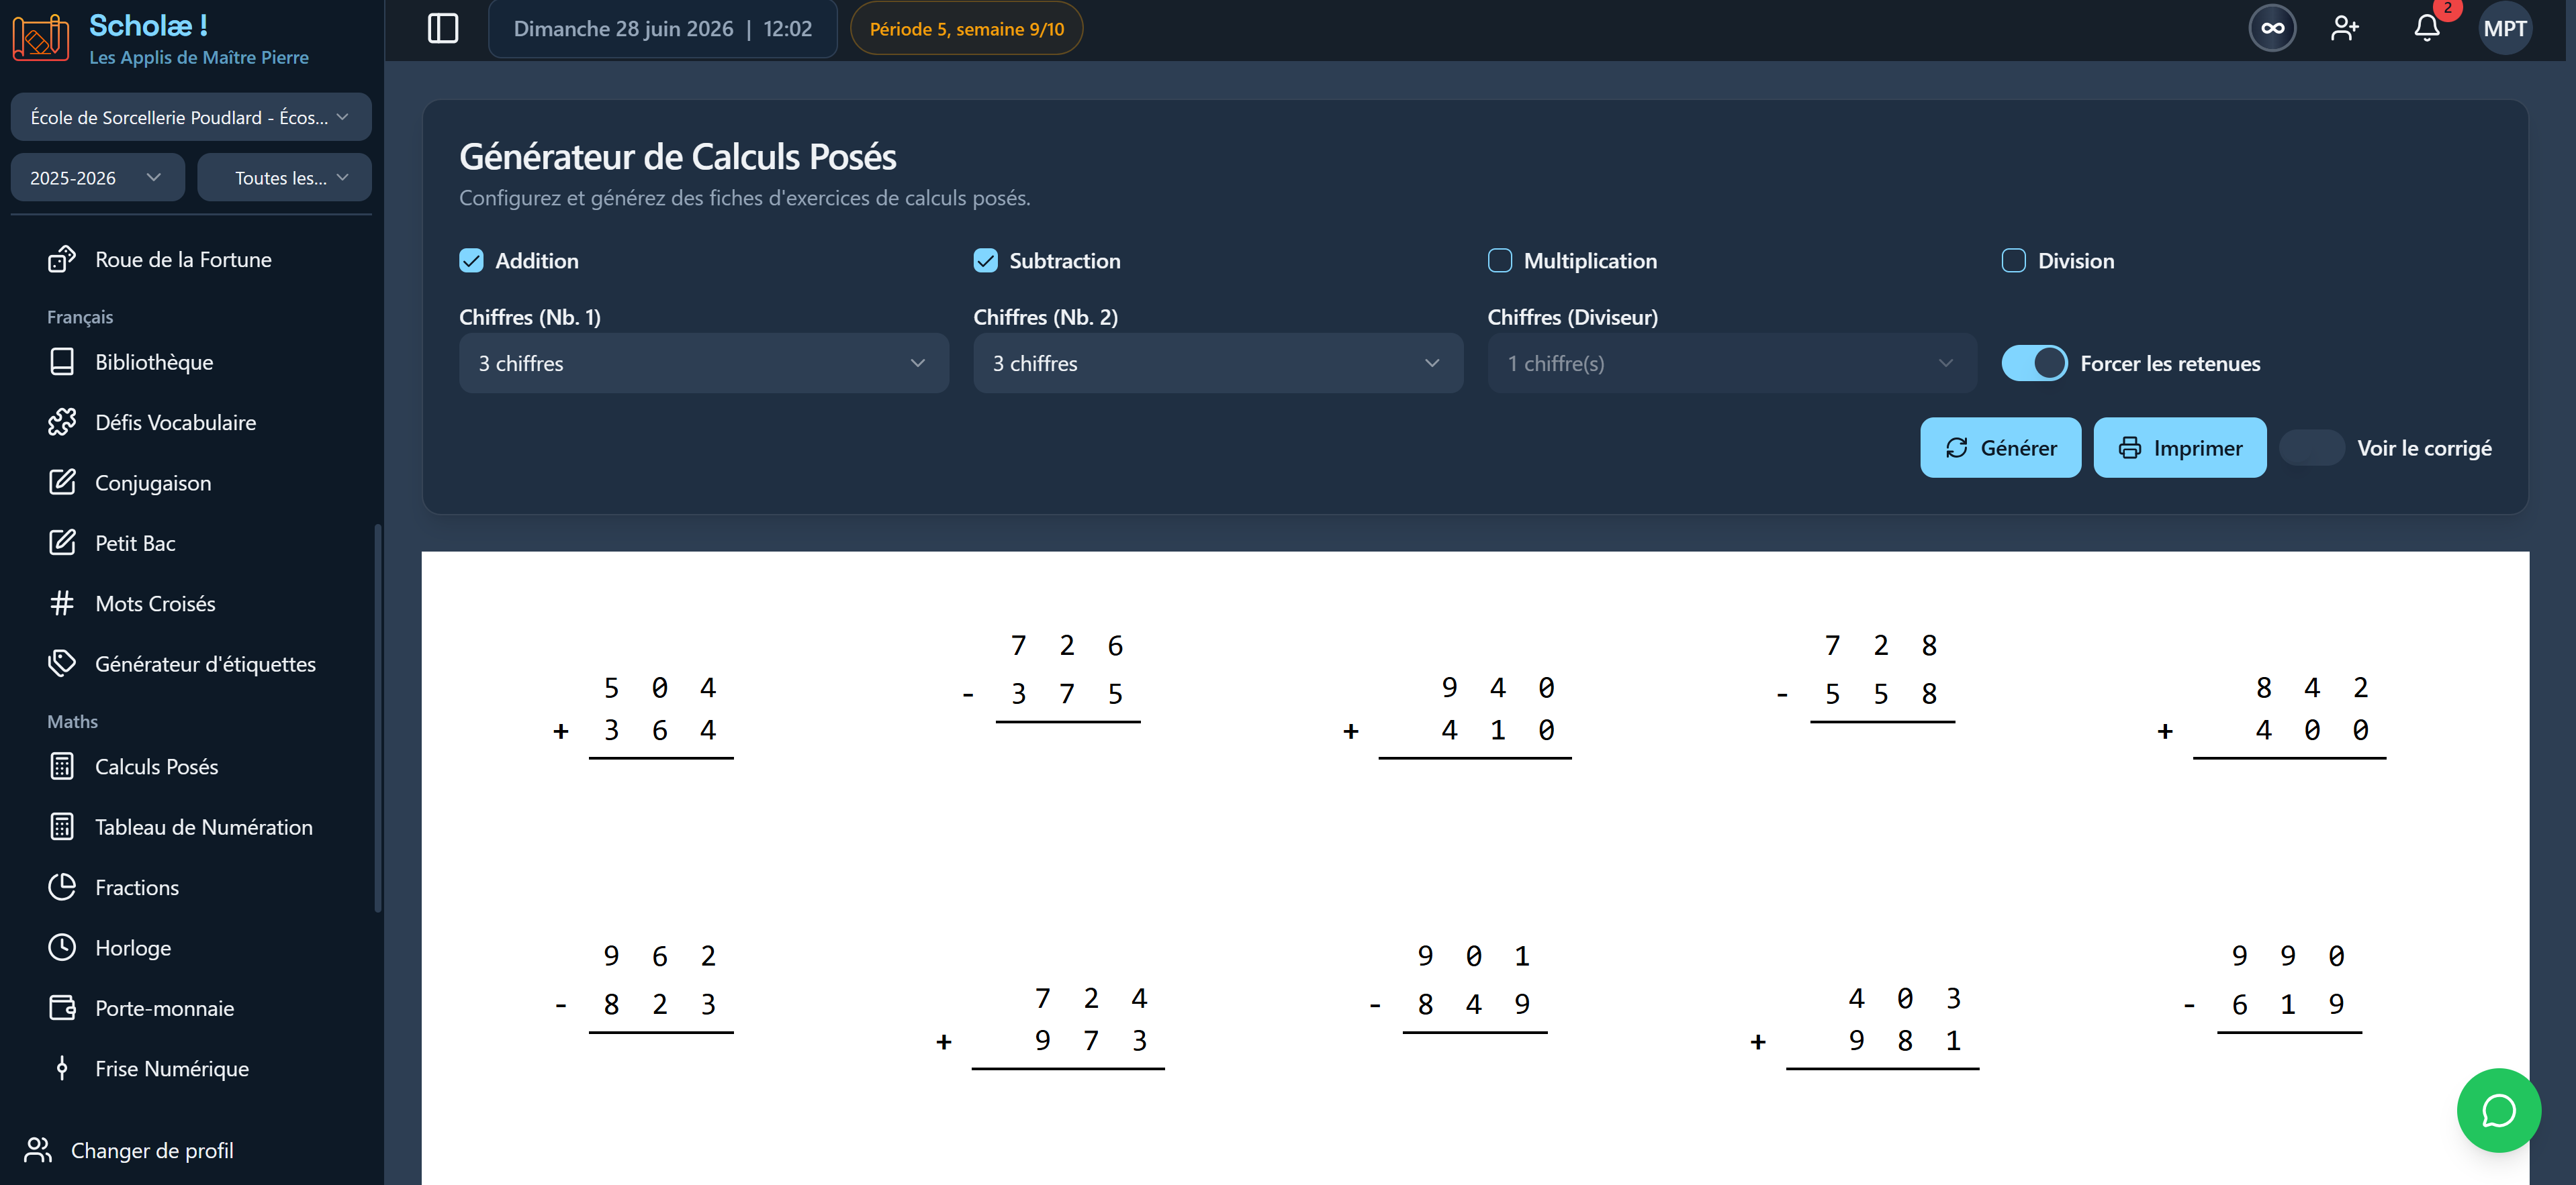Click the date and time display
This screenshot has width=2576, height=1185.
[x=662, y=28]
